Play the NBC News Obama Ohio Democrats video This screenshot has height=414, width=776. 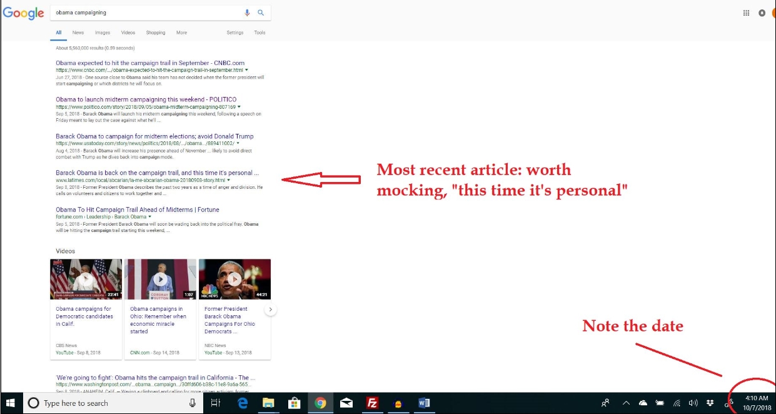pos(234,280)
